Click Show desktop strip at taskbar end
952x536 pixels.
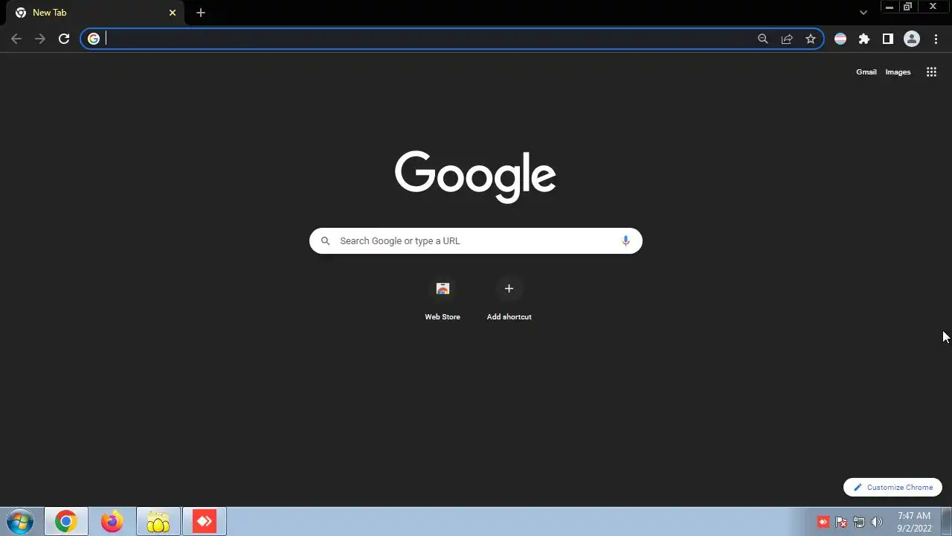tap(946, 522)
